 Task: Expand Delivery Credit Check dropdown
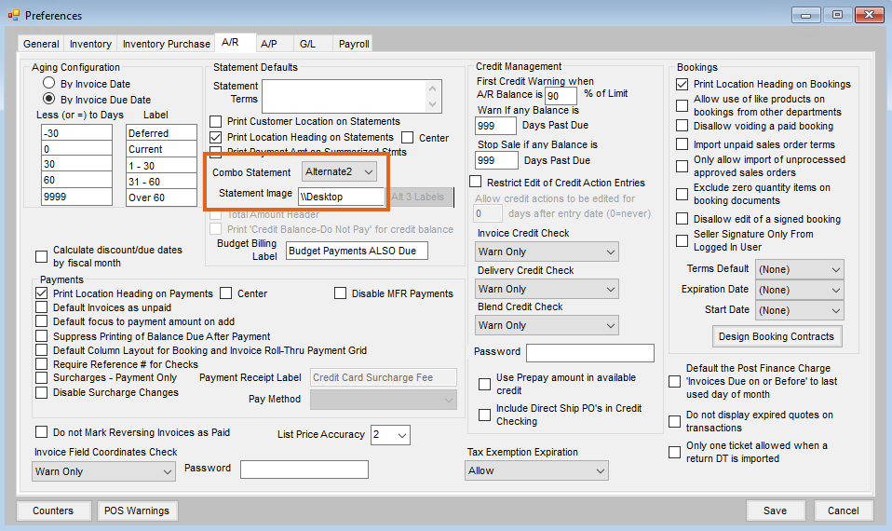click(x=547, y=289)
